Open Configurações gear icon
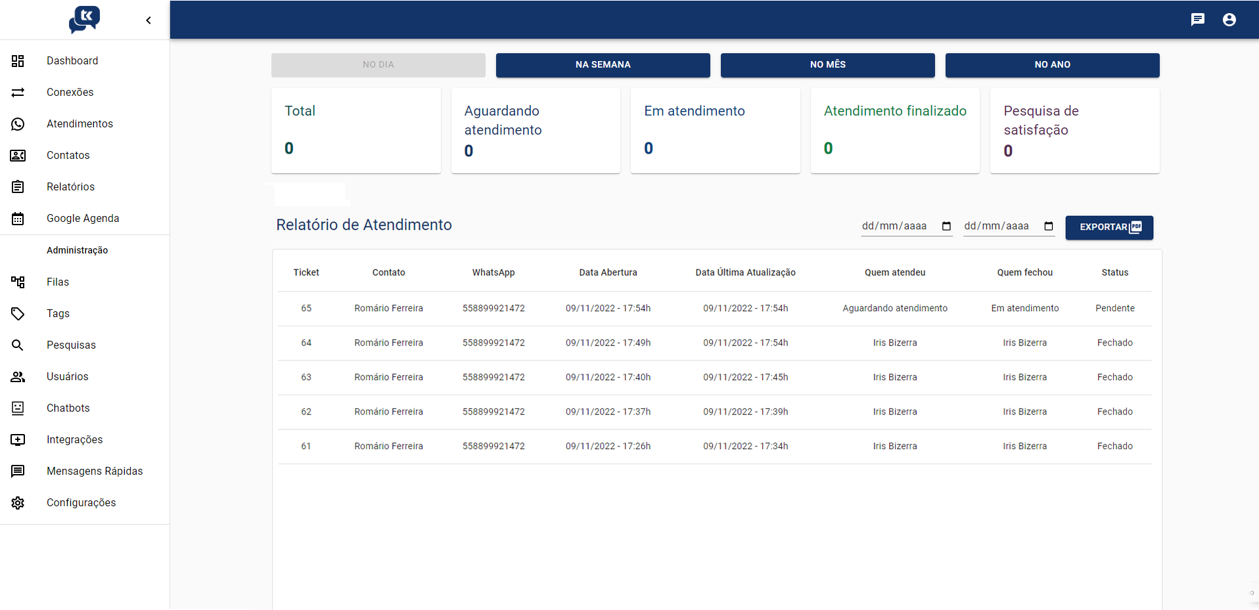Screen dimensions: 1259x610 pos(18,503)
